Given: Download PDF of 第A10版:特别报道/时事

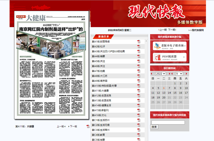Looking at the screenshot, I should tap(139, 86).
